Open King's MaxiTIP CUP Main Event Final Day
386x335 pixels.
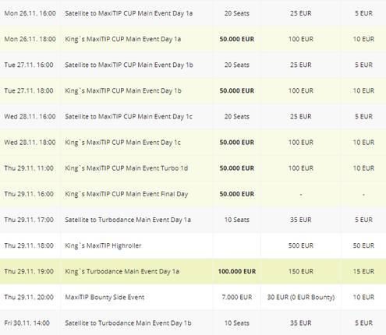pyautogui.click(x=126, y=194)
